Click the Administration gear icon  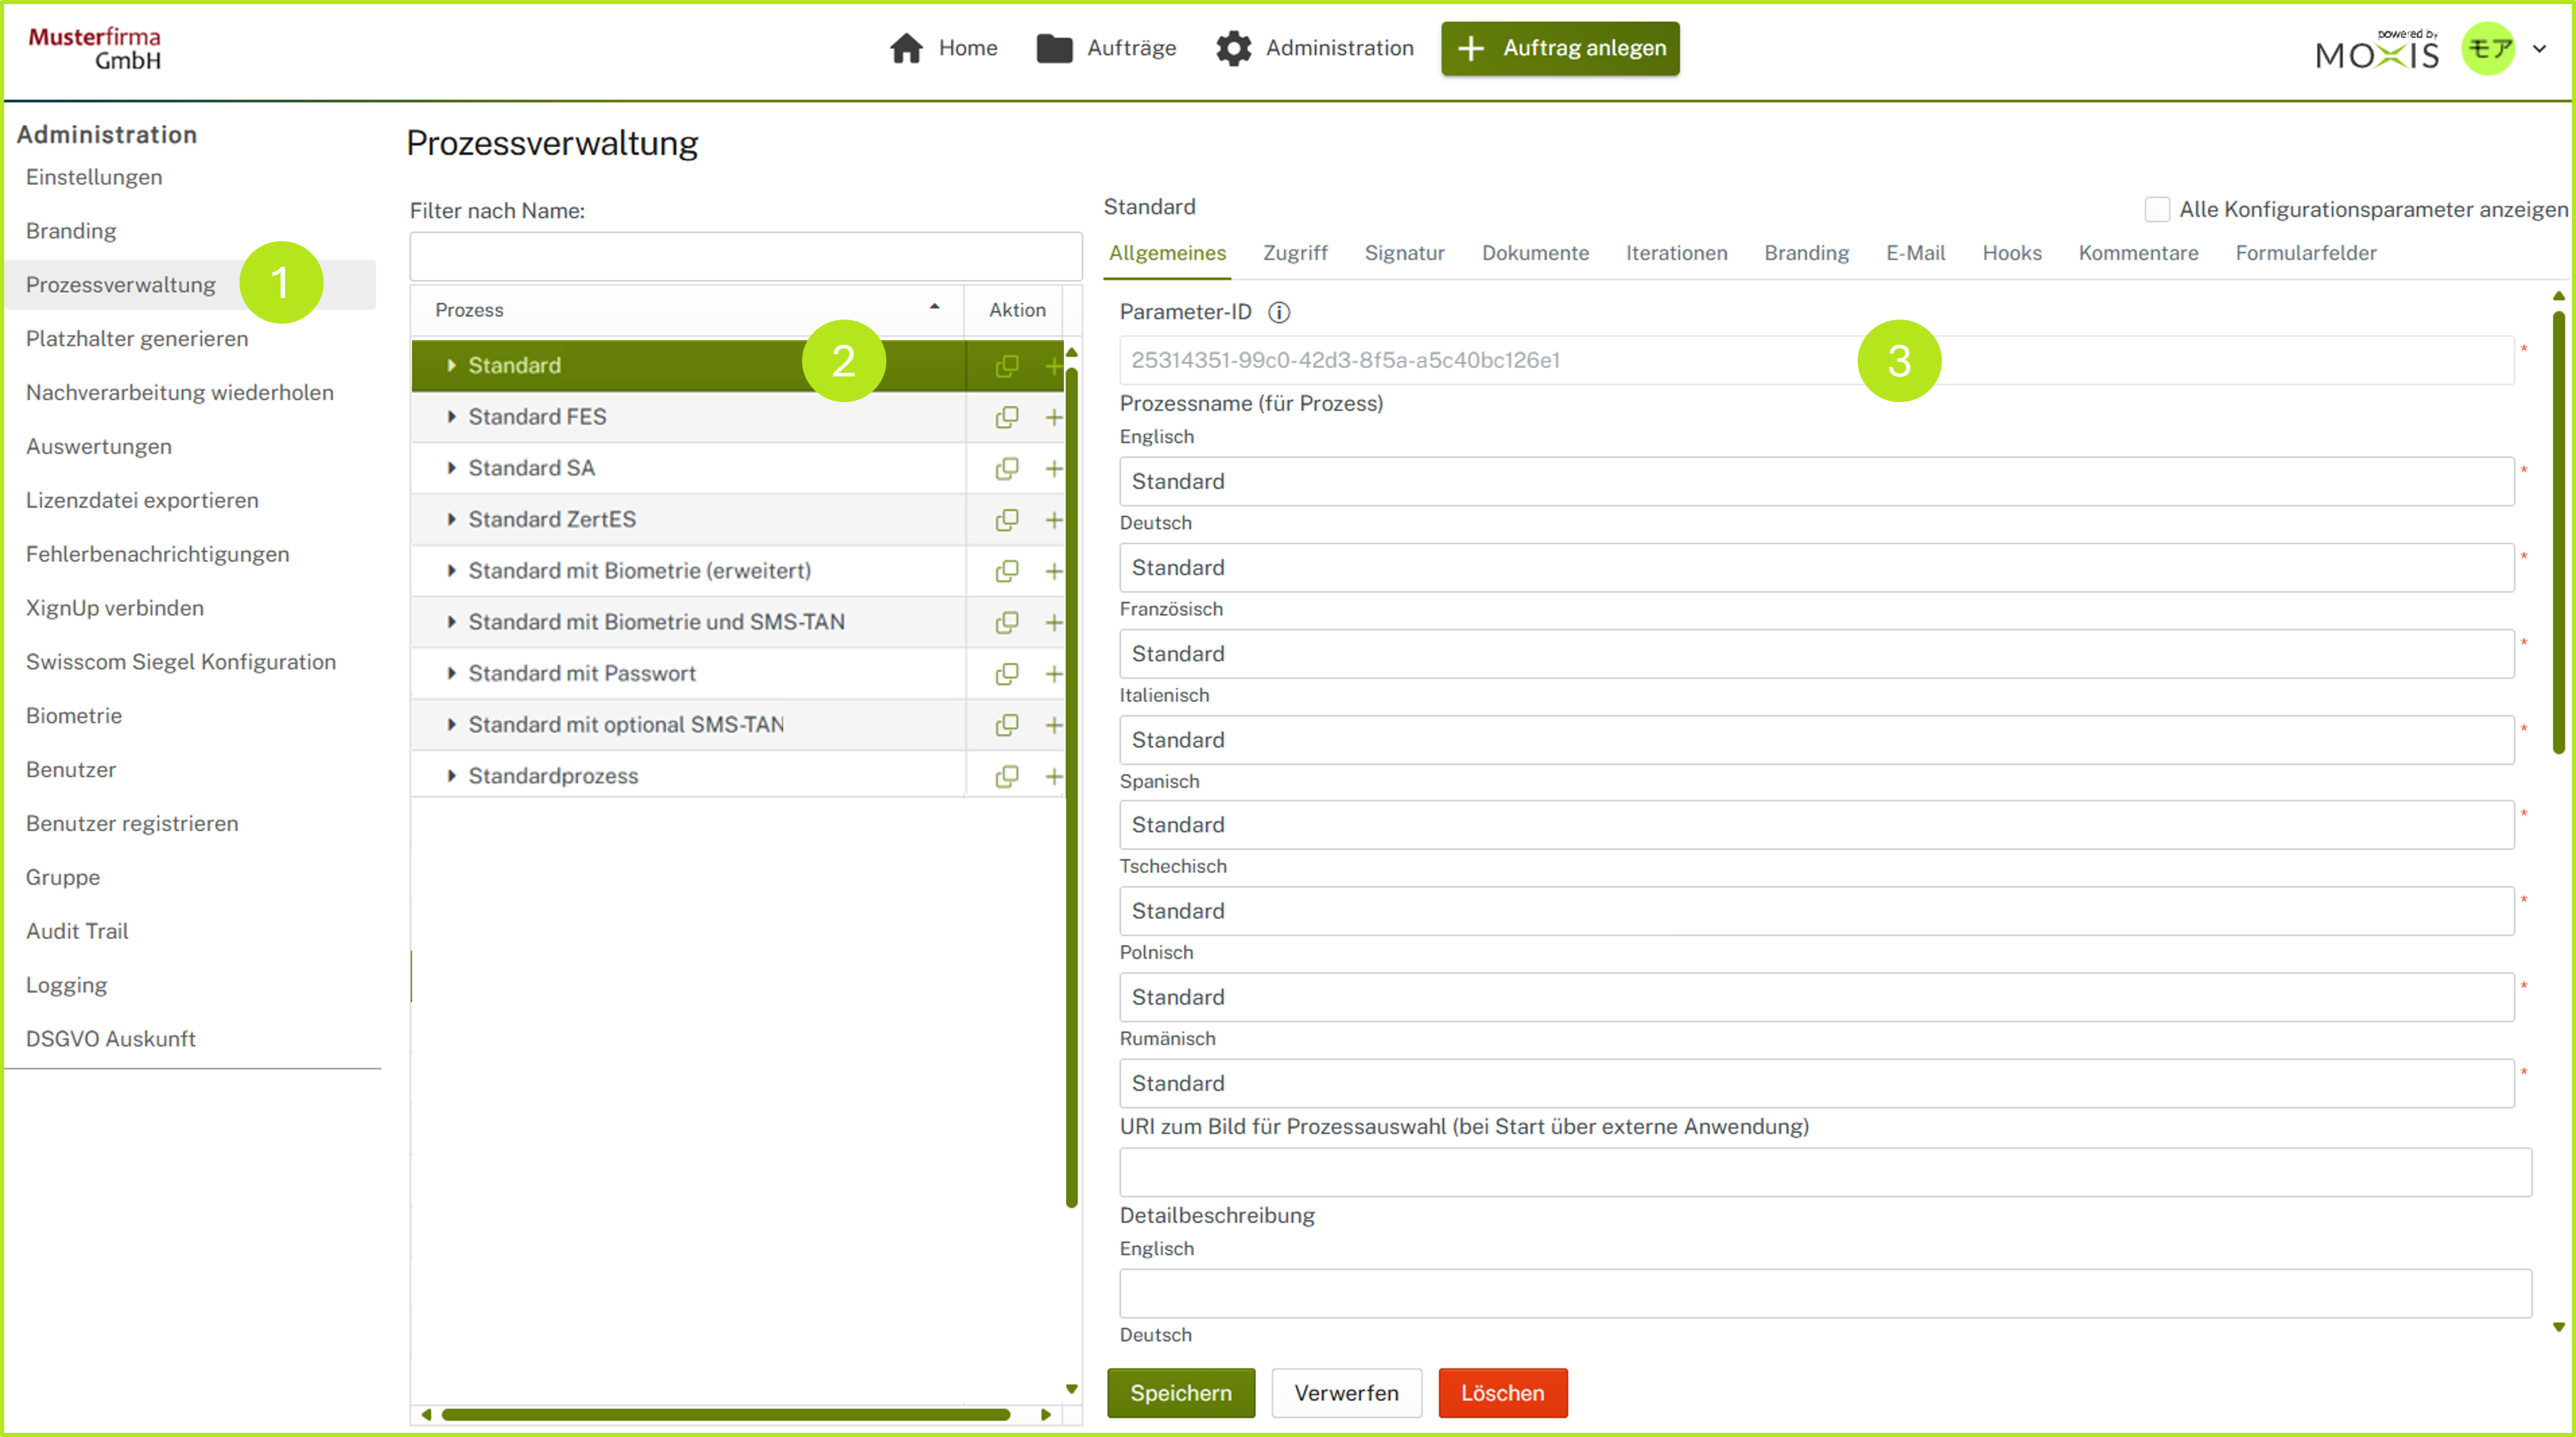point(1233,48)
